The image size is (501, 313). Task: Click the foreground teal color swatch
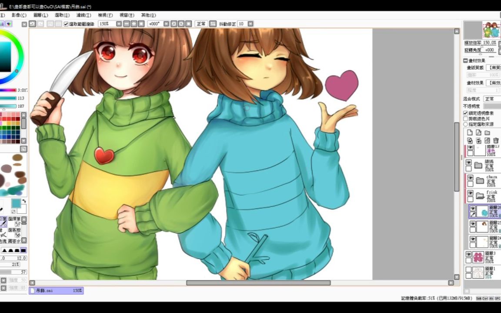16,203
